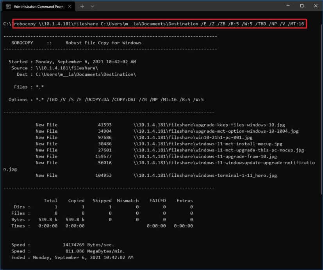Select the Administrator: Command Prompt tab
The width and height of the screenshot is (323, 270).
click(x=39, y=6)
